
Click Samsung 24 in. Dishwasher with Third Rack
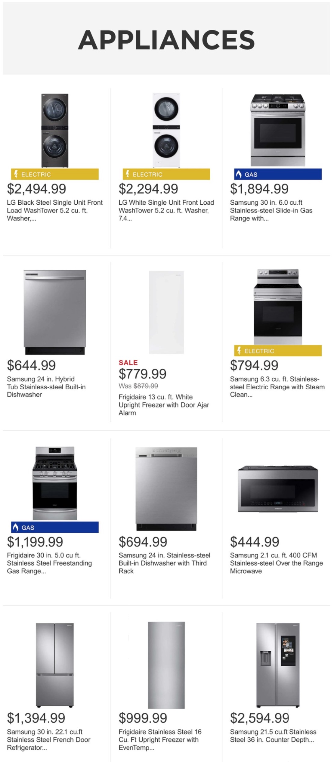coord(164,563)
